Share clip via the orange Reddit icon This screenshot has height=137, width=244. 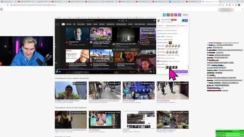coord(172,15)
